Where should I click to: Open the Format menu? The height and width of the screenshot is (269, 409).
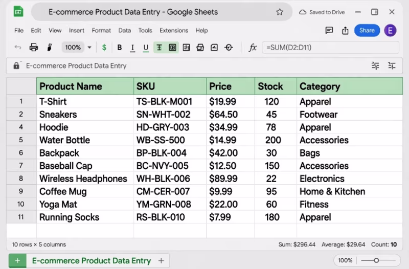(x=101, y=31)
